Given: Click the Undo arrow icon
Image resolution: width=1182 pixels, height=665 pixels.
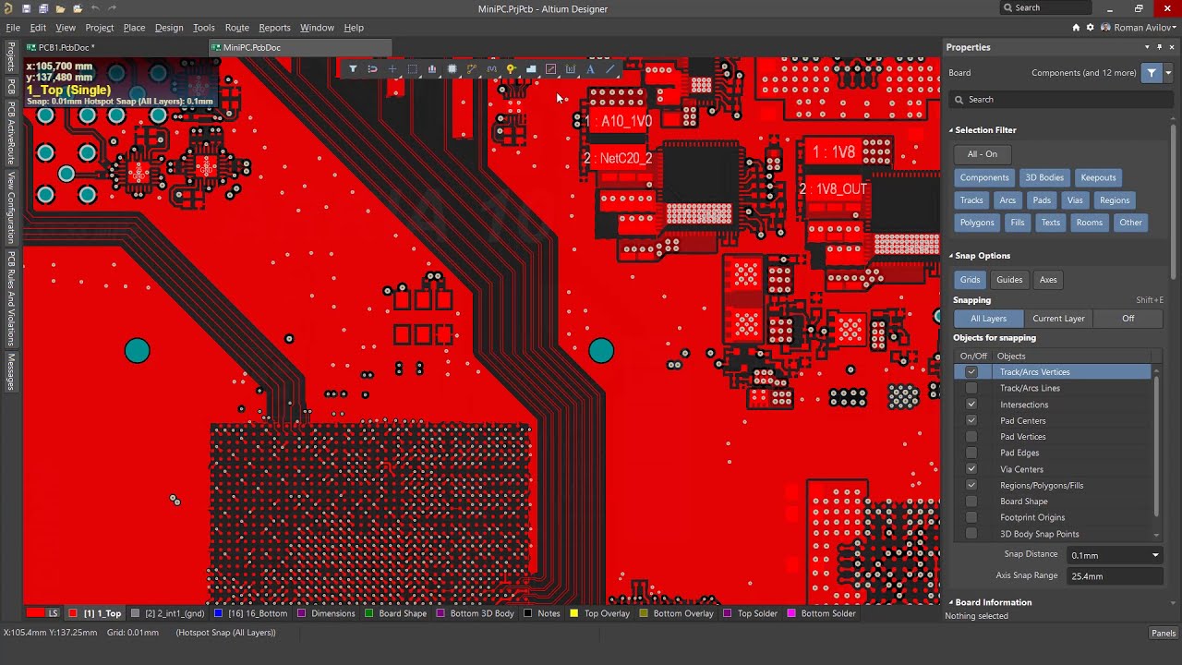Looking at the screenshot, I should (94, 8).
